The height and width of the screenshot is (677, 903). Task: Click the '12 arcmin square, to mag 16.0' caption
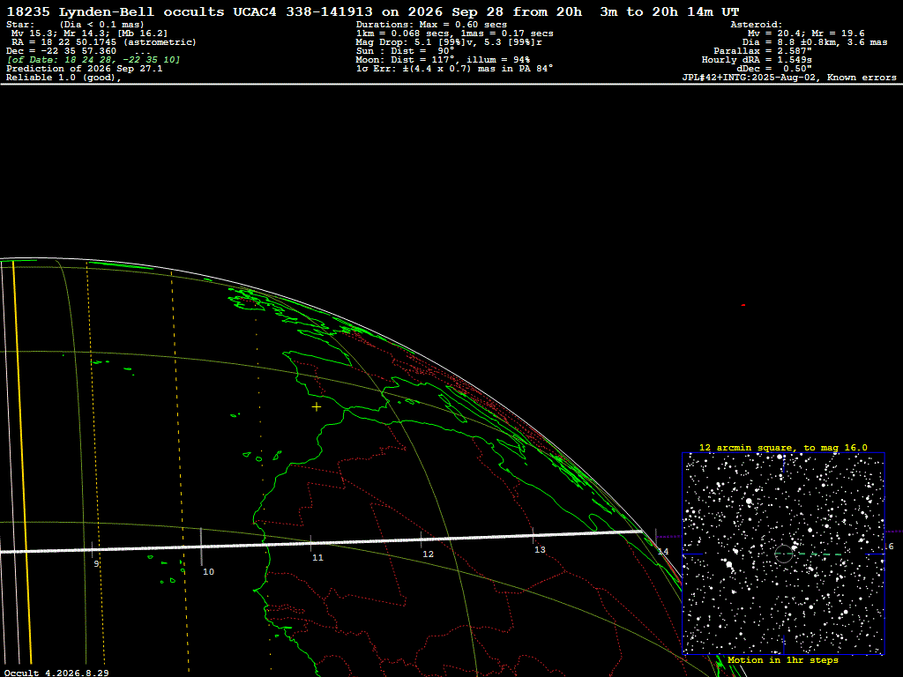[x=783, y=447]
